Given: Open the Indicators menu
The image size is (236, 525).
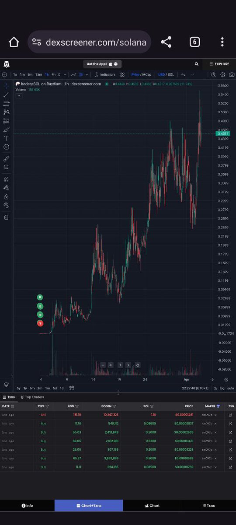Looking at the screenshot, I should pos(105,75).
